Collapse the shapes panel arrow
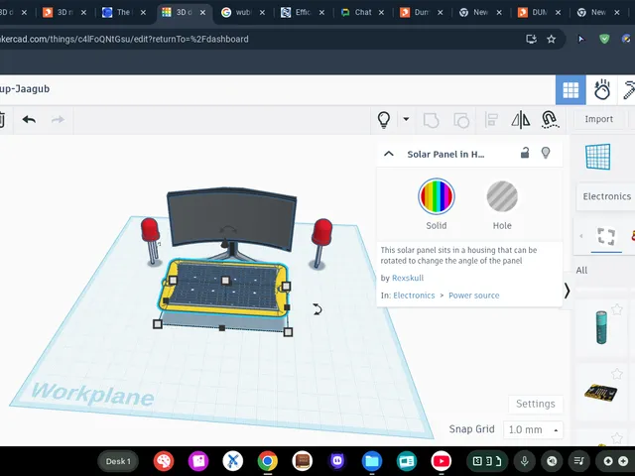This screenshot has width=635, height=476. [567, 291]
